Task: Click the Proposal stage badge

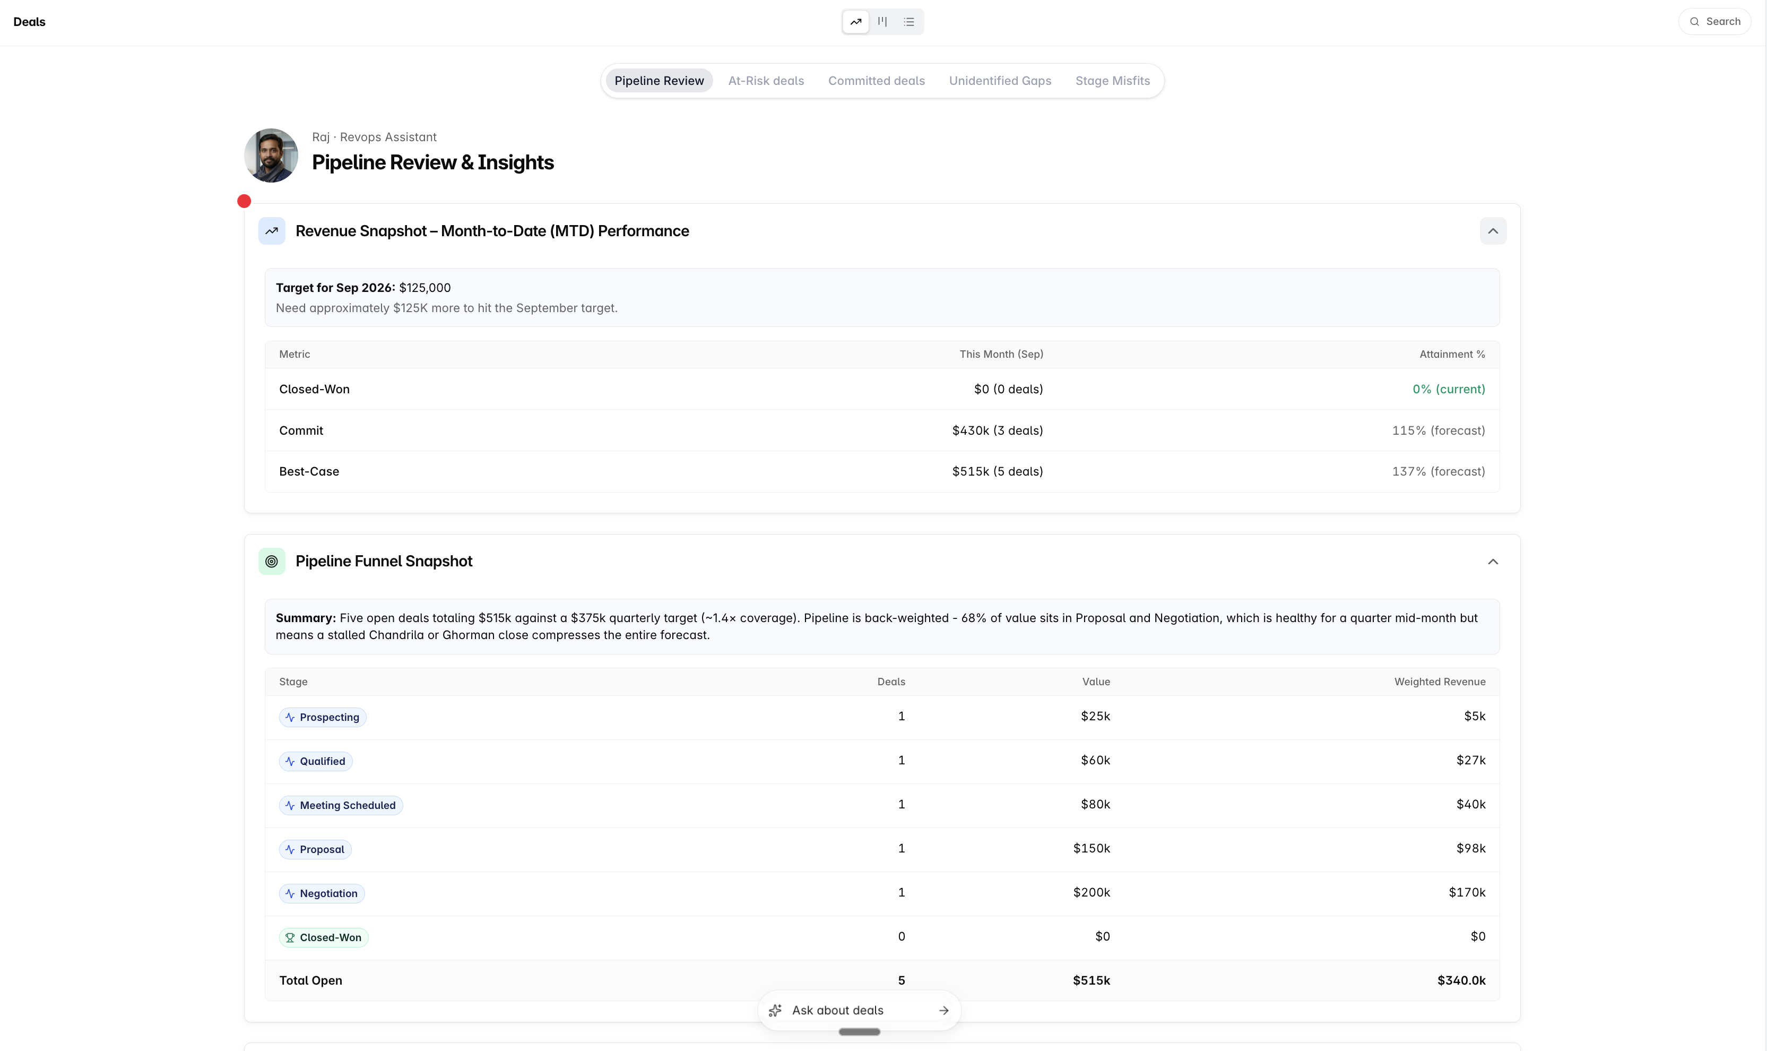Action: (315, 849)
